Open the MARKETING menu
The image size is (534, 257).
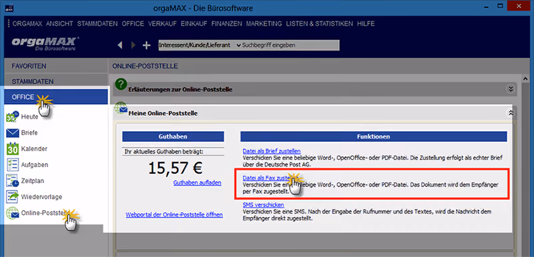coord(264,24)
